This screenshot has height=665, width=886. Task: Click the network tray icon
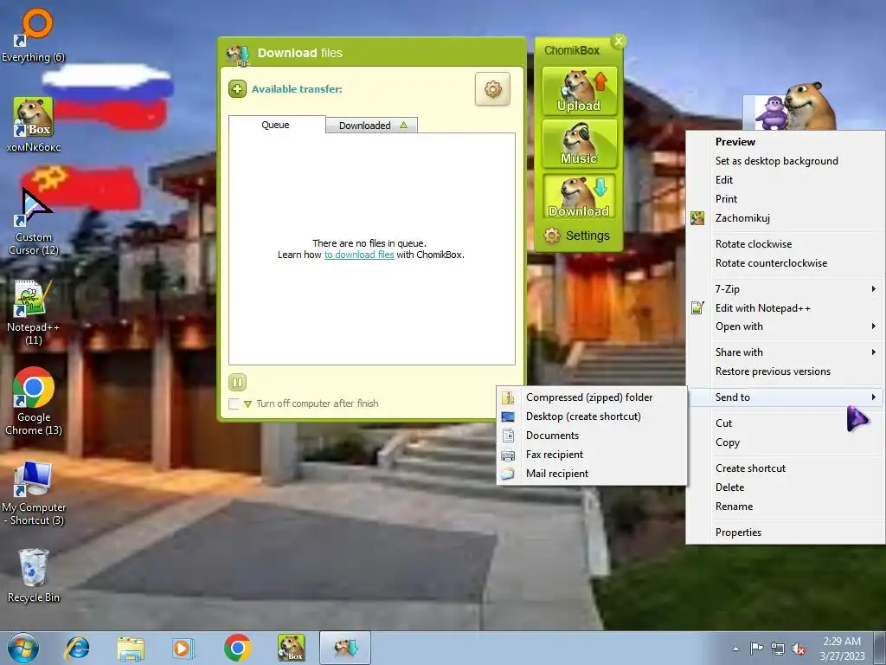point(778,649)
